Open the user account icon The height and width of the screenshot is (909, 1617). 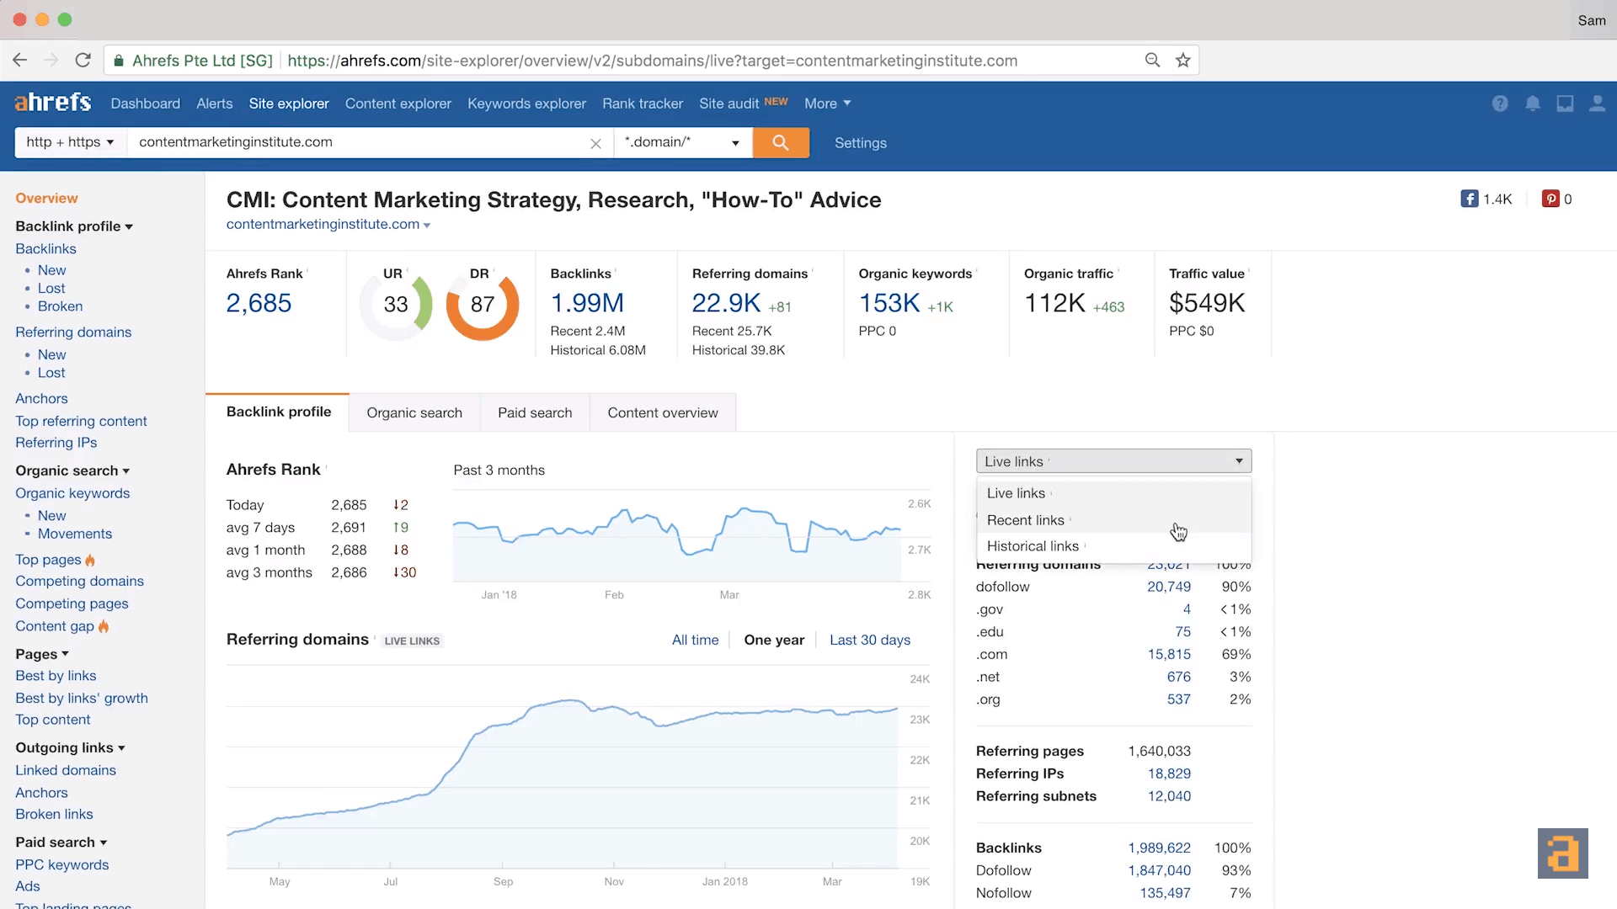pos(1597,104)
